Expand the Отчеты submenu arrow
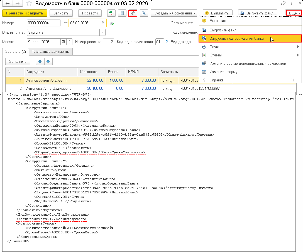This screenshot has width=303, height=252. (298, 55)
